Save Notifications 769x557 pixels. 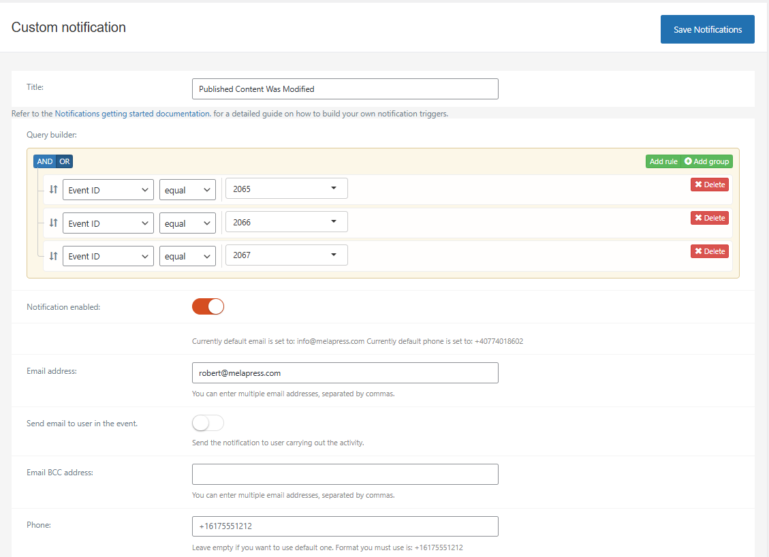(x=707, y=29)
